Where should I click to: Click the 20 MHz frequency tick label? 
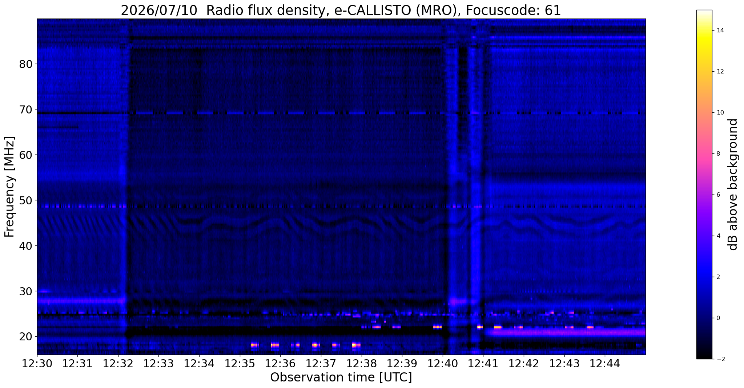pos(26,336)
